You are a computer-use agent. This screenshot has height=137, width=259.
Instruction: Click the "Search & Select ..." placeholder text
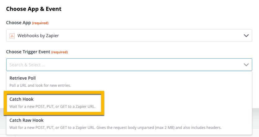(27, 65)
